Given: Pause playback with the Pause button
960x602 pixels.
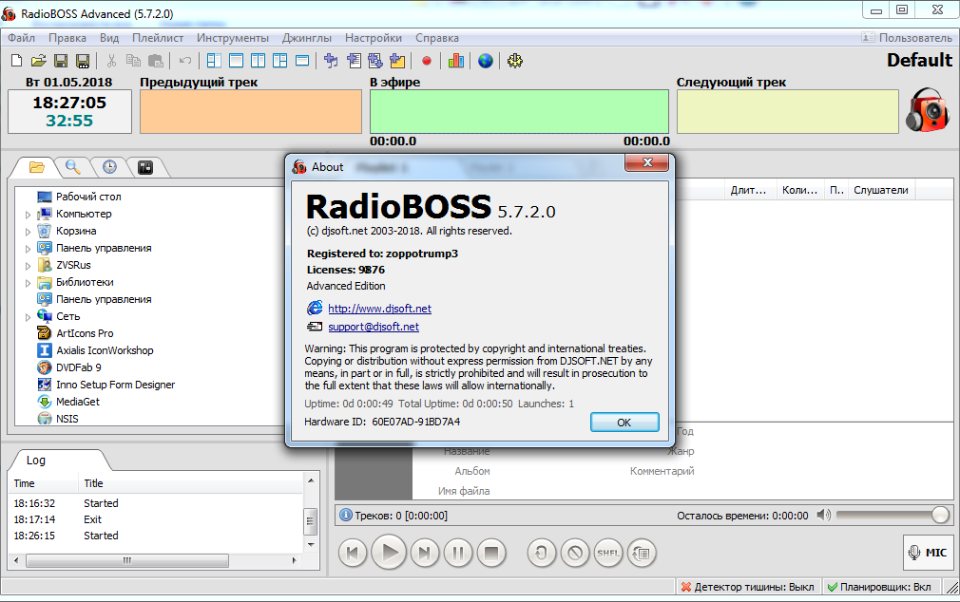Looking at the screenshot, I should point(458,553).
